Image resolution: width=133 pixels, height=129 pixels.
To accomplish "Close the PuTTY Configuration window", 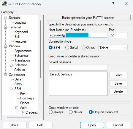I will (x=126, y=4).
